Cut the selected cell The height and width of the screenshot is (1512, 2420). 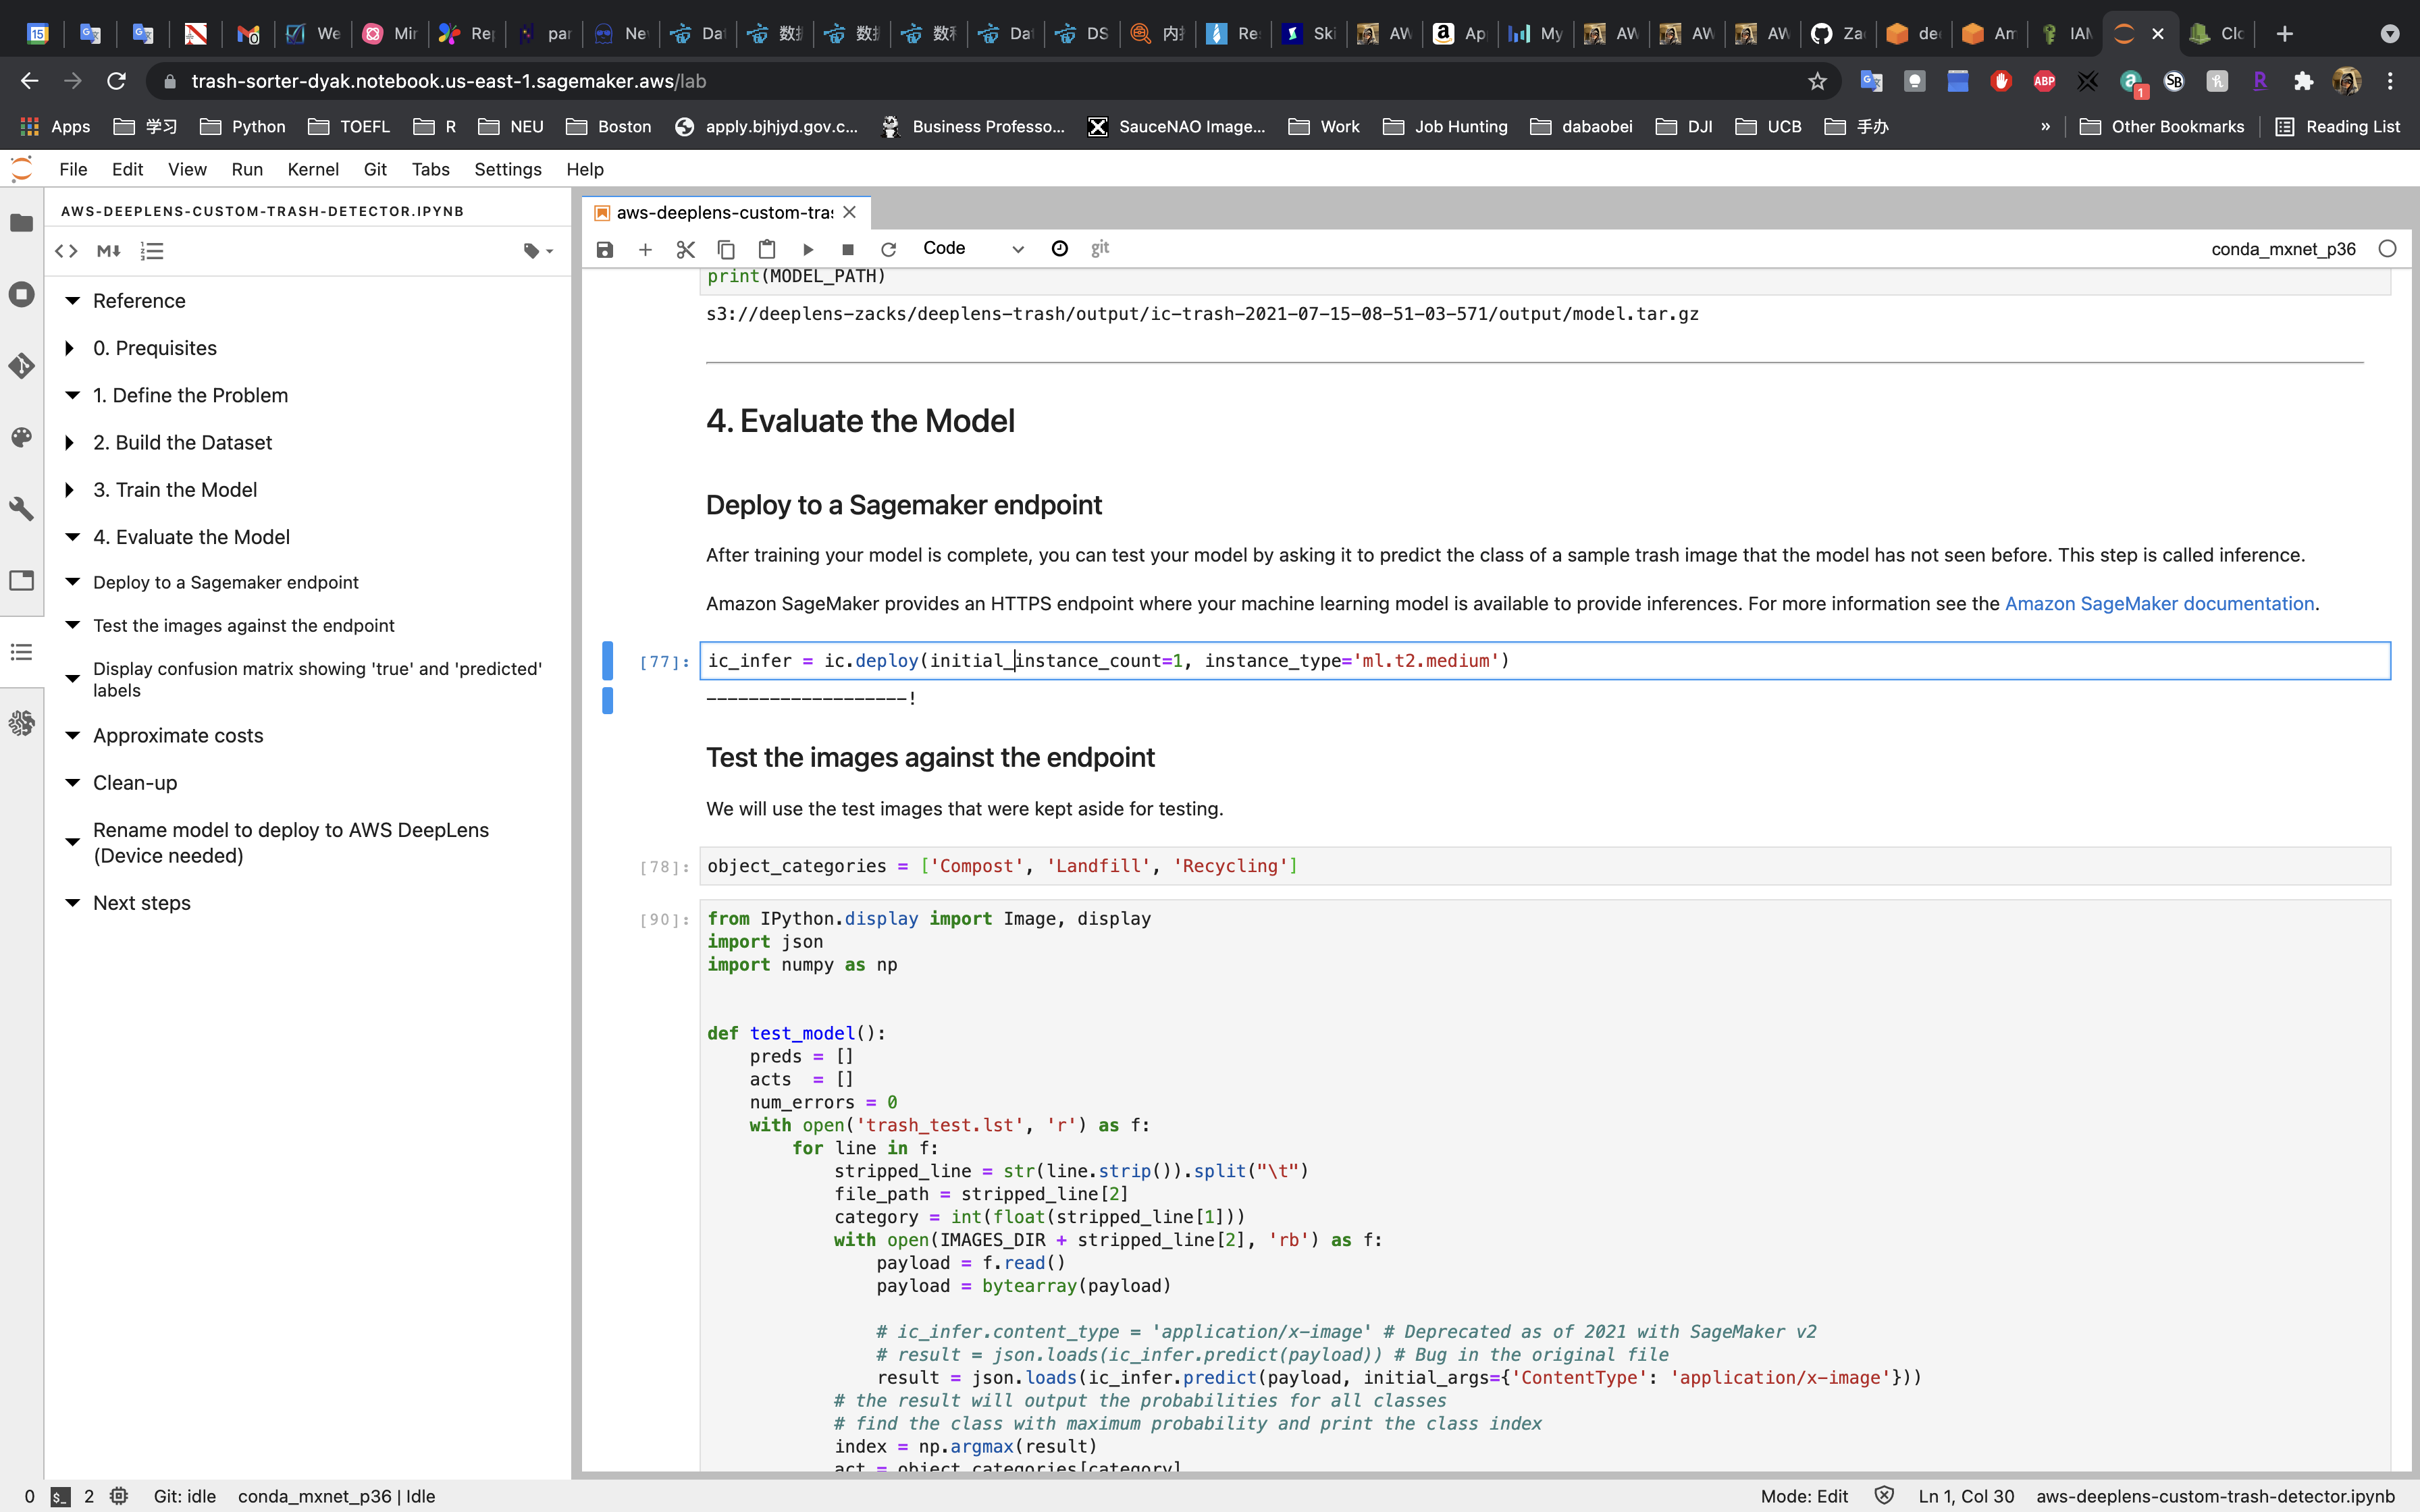(x=685, y=249)
